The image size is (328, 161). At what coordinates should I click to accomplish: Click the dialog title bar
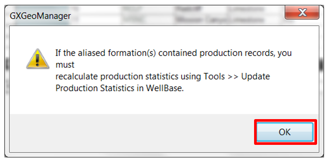(x=147, y=16)
